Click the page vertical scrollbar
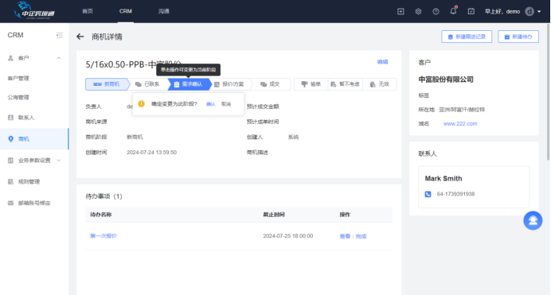Viewport: 551px width, 295px height. (548, 91)
